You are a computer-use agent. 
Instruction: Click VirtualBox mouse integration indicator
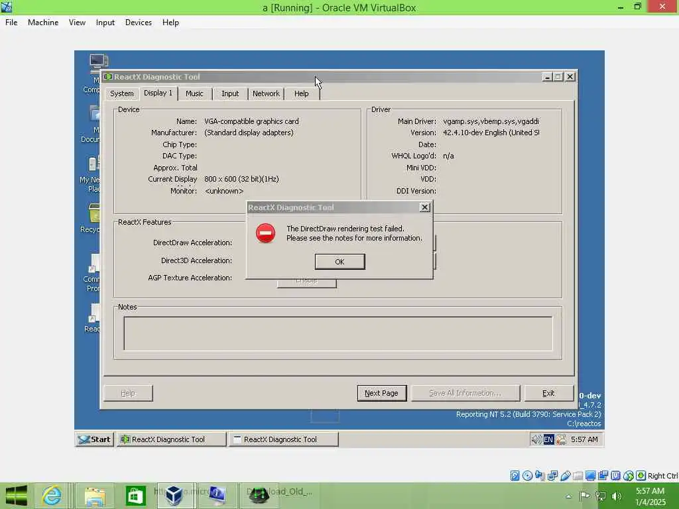tap(629, 476)
